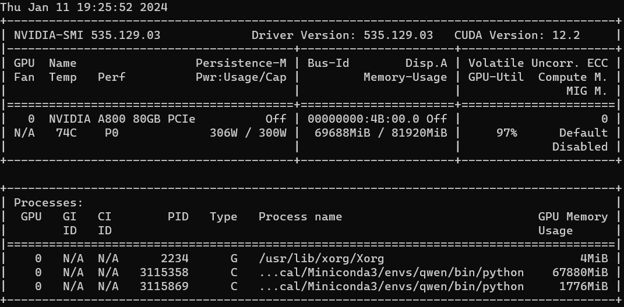Click the Processes: section label
The image size is (624, 307).
coord(49,203)
